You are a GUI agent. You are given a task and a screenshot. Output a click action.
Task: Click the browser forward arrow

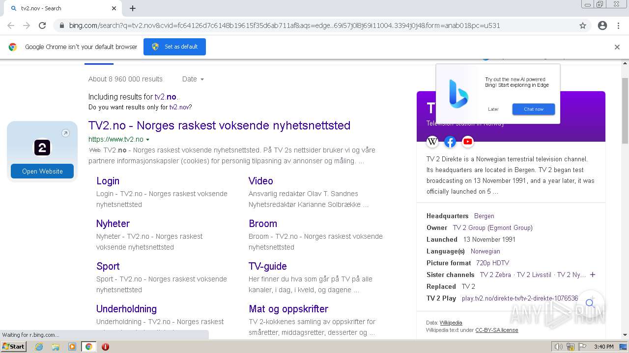[x=27, y=25]
